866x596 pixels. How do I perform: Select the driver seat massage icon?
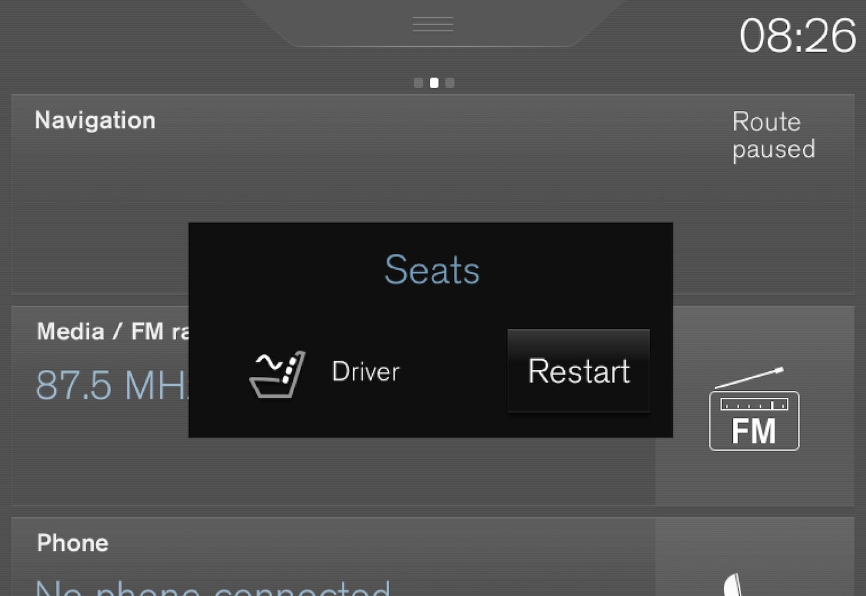[278, 374]
